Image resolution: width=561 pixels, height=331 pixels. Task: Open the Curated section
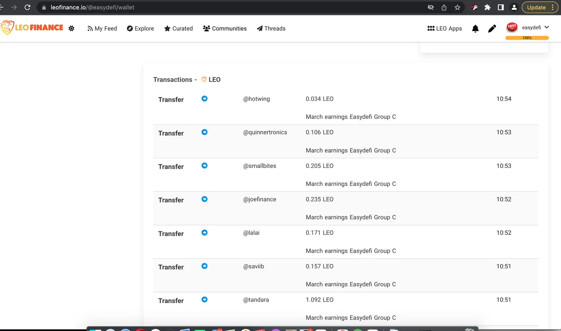click(178, 28)
